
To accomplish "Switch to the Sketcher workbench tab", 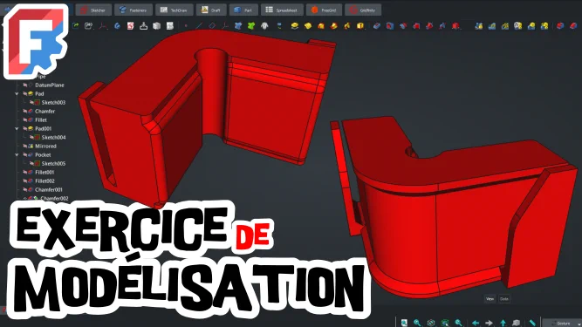I will (x=93, y=10).
